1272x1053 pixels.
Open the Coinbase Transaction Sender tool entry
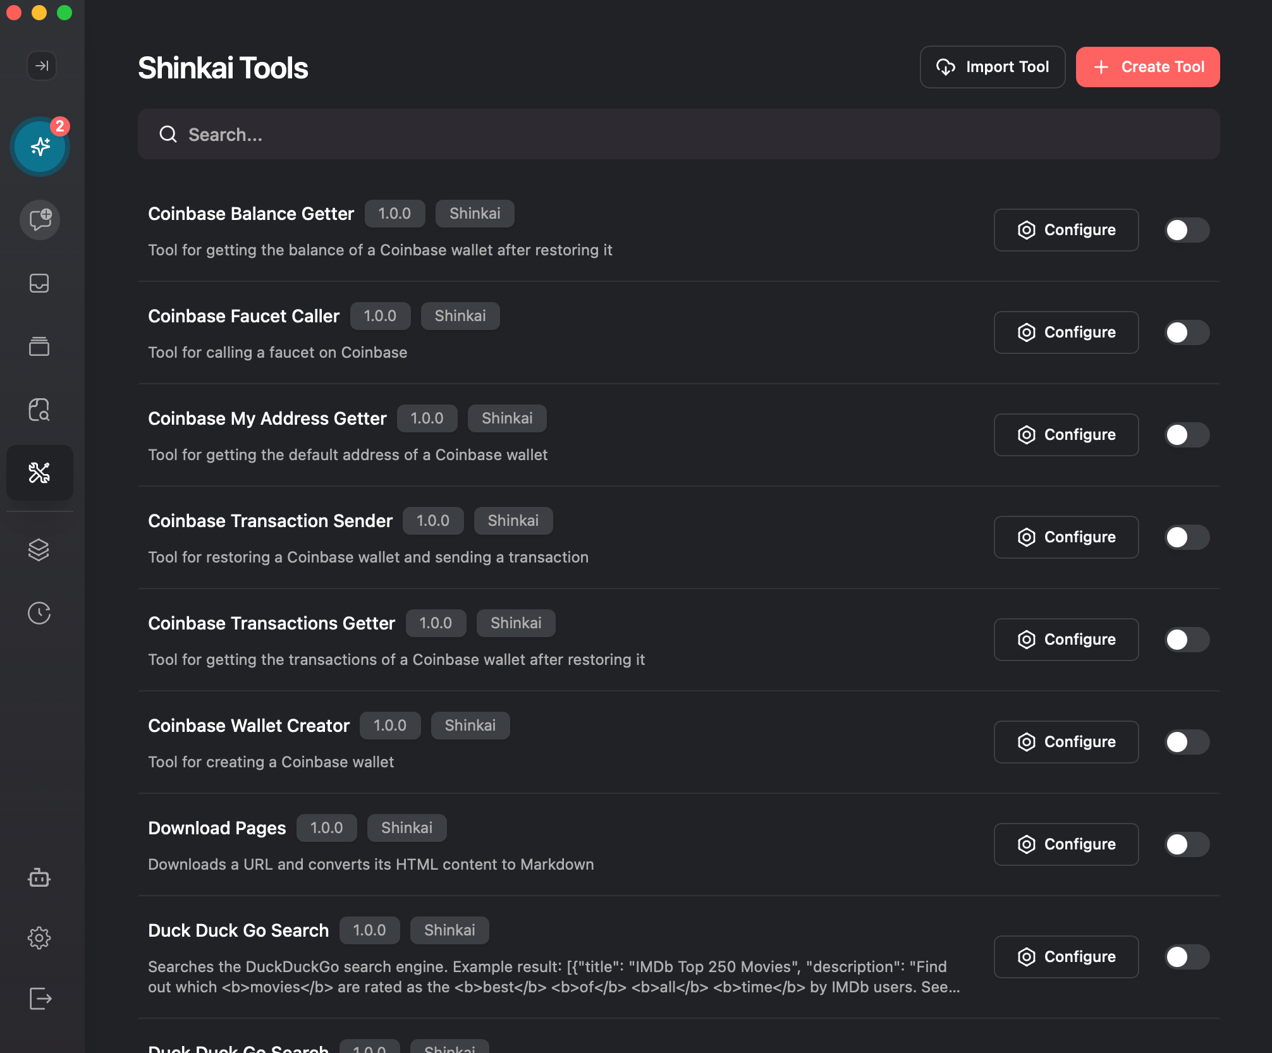[x=271, y=521]
